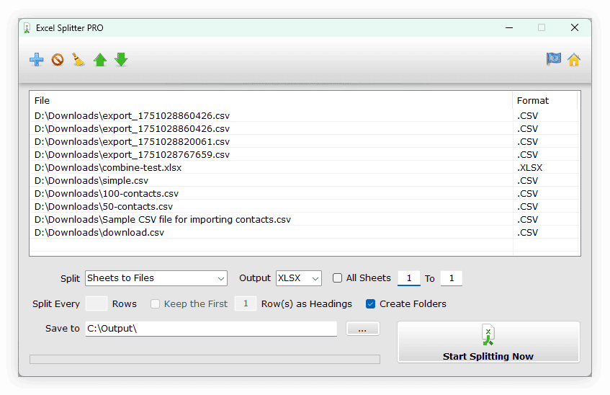This screenshot has height=395, width=610.
Task: Select Sample CSV file for importing contacts row
Action: (x=305, y=219)
